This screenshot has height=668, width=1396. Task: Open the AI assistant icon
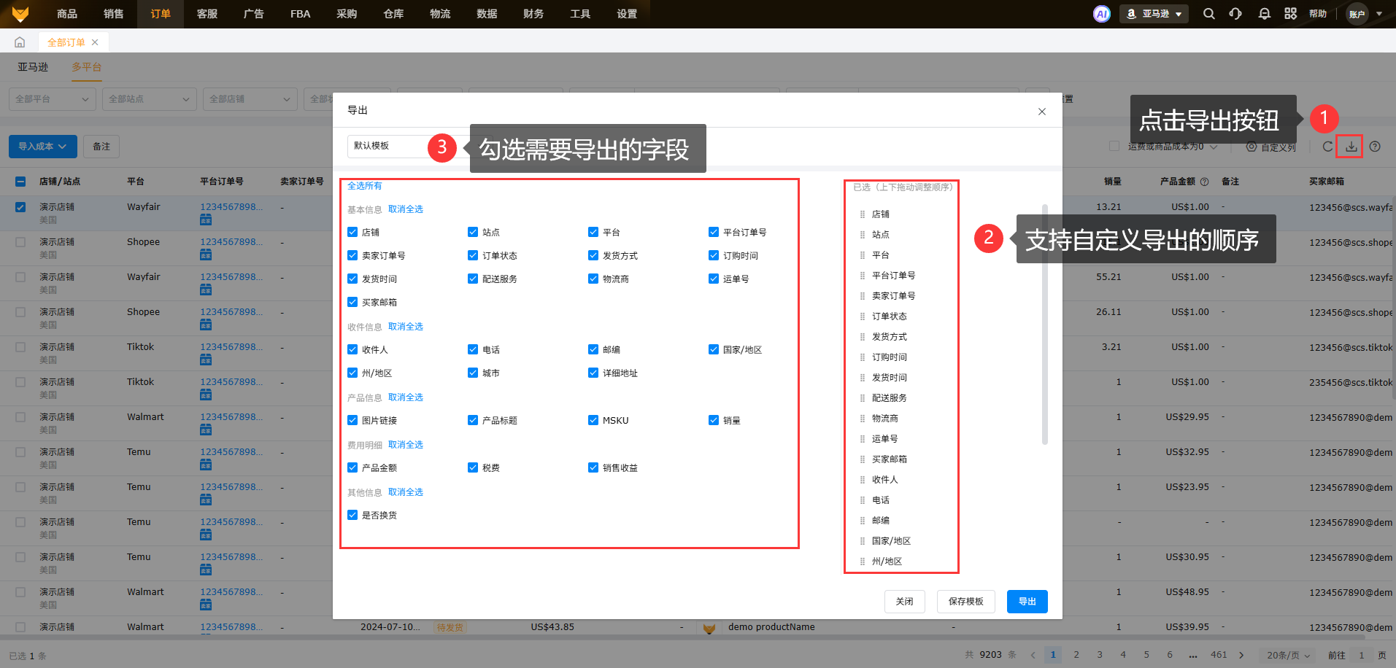1101,14
